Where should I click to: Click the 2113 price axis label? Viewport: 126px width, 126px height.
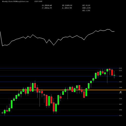click(120, 71)
